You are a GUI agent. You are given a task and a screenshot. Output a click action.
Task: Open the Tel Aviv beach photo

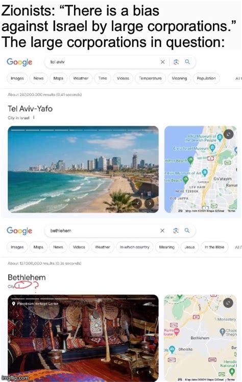coord(83,169)
